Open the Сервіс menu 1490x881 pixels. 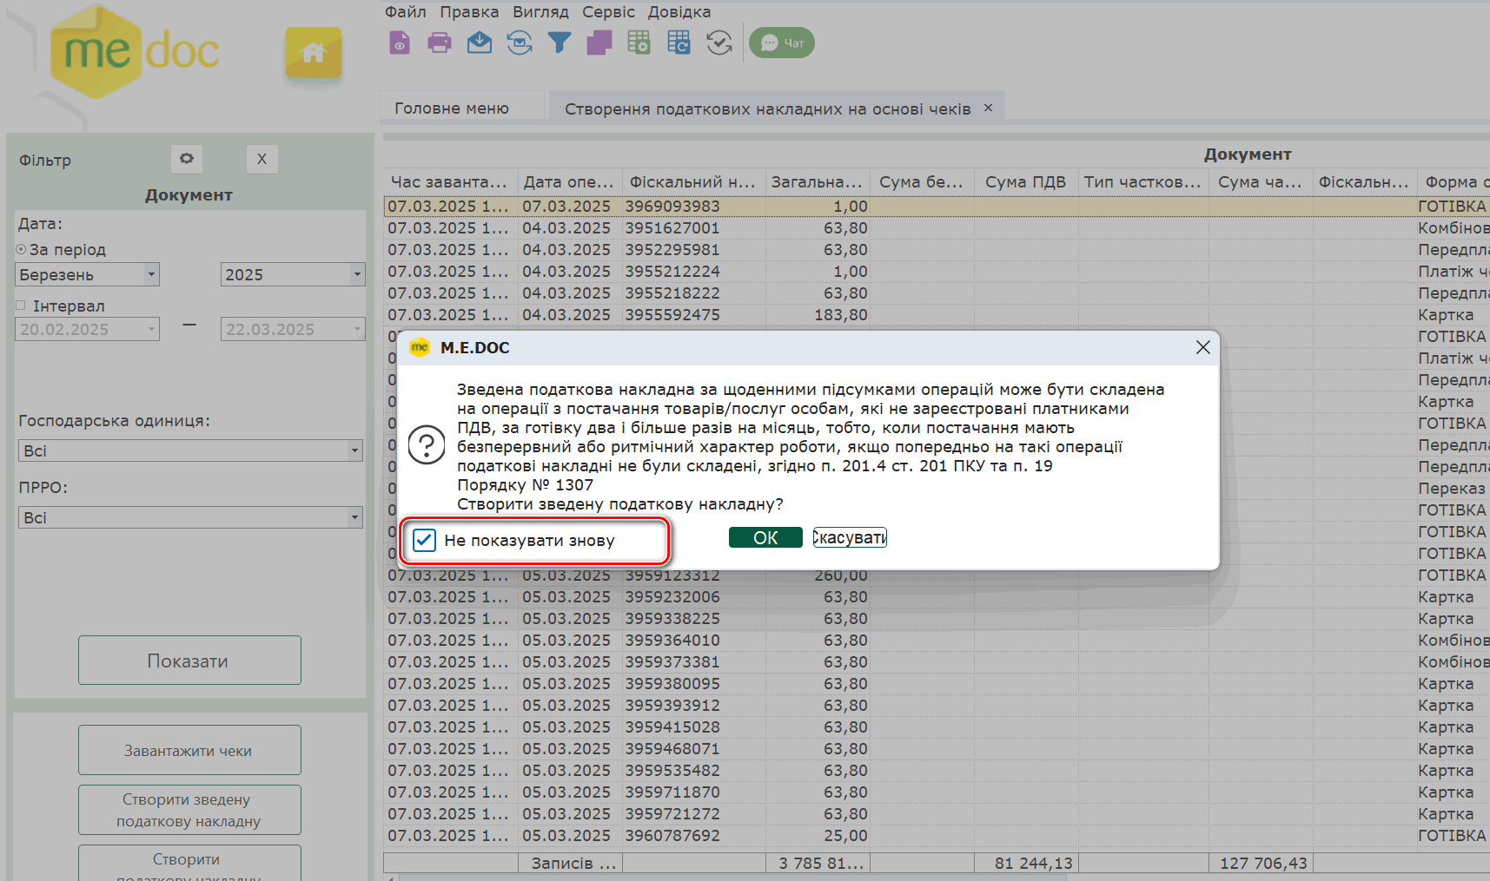608,12
